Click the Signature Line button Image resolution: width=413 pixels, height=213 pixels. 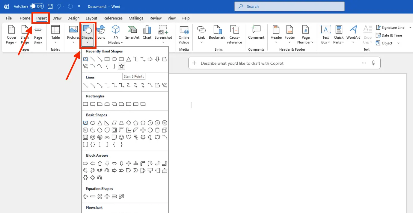[x=390, y=28]
